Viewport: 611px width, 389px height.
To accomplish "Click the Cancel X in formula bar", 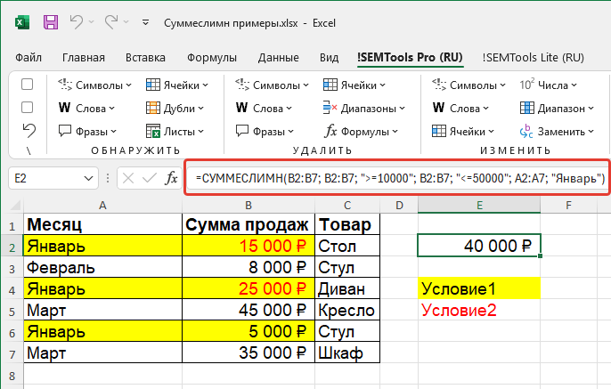I will click(x=128, y=178).
